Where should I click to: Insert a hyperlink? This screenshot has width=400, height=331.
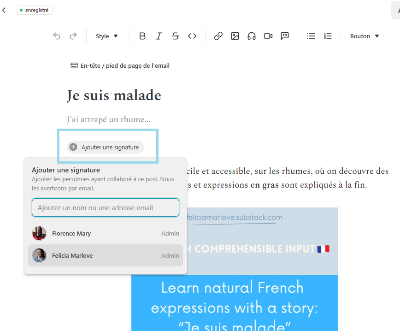point(218,36)
